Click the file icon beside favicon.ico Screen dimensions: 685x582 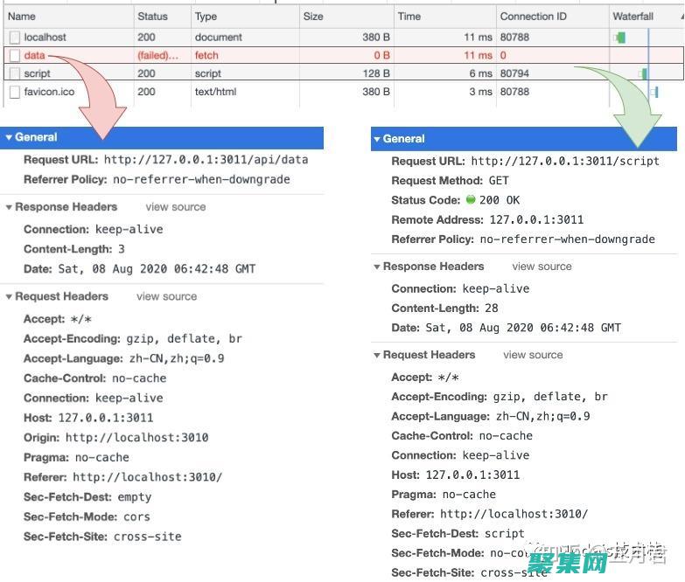(x=15, y=92)
